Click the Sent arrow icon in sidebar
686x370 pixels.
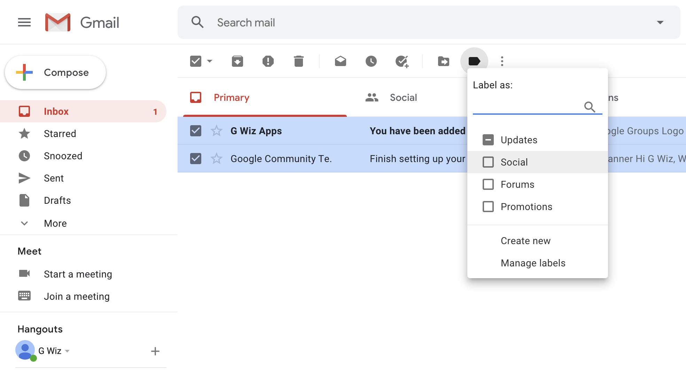[24, 178]
